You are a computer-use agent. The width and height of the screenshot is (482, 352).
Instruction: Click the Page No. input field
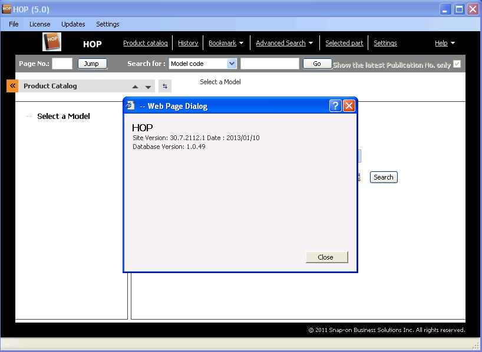pos(62,64)
